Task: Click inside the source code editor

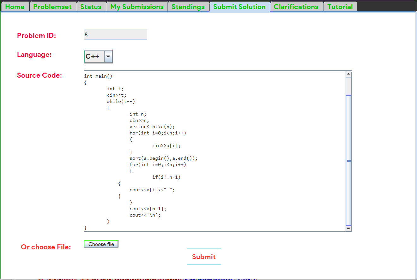Action: pos(215,151)
